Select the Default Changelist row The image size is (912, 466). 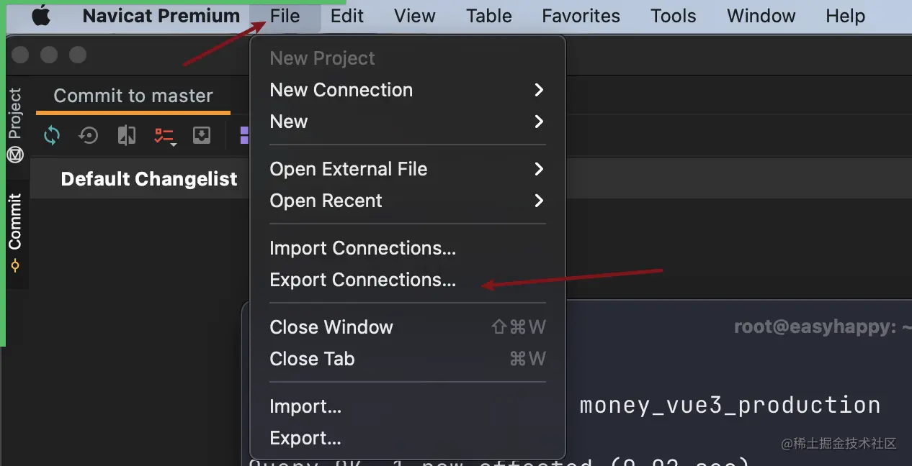point(149,179)
